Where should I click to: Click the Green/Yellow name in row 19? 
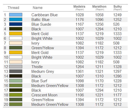[43, 100]
